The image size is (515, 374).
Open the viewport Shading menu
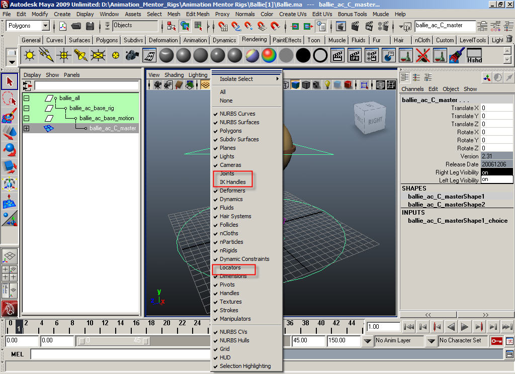pos(174,75)
